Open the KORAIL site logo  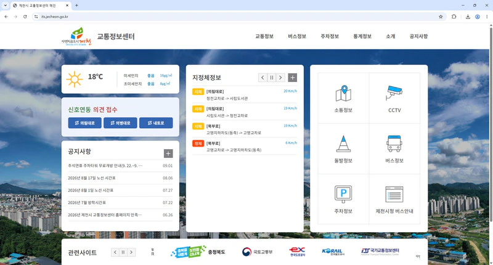click(x=333, y=251)
